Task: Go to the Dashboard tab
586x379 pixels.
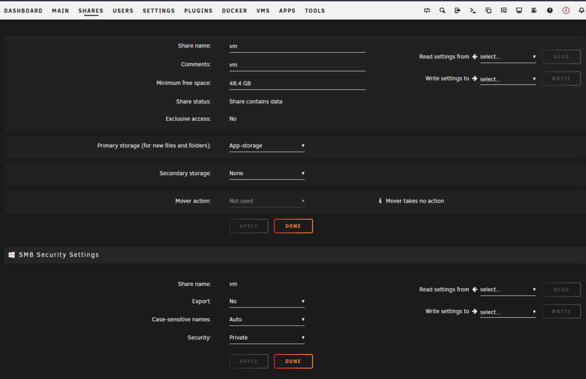Action: click(x=23, y=11)
